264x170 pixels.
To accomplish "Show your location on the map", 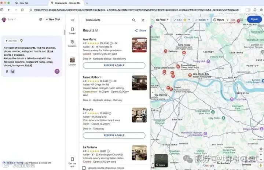I will pos(261,149).
